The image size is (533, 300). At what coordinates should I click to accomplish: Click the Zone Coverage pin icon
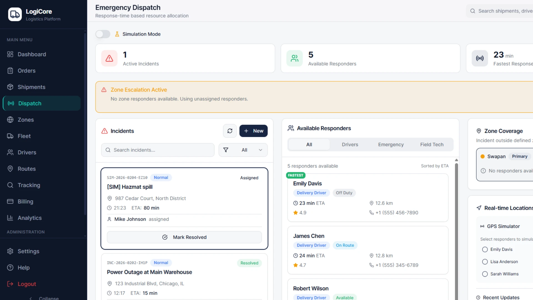coord(479,131)
